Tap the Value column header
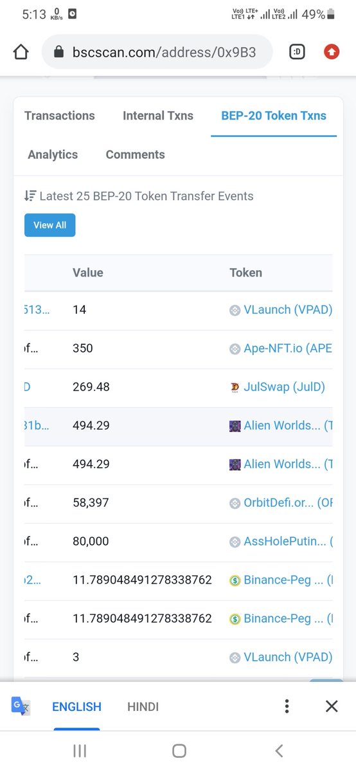The height and width of the screenshot is (772, 356). pyautogui.click(x=88, y=273)
